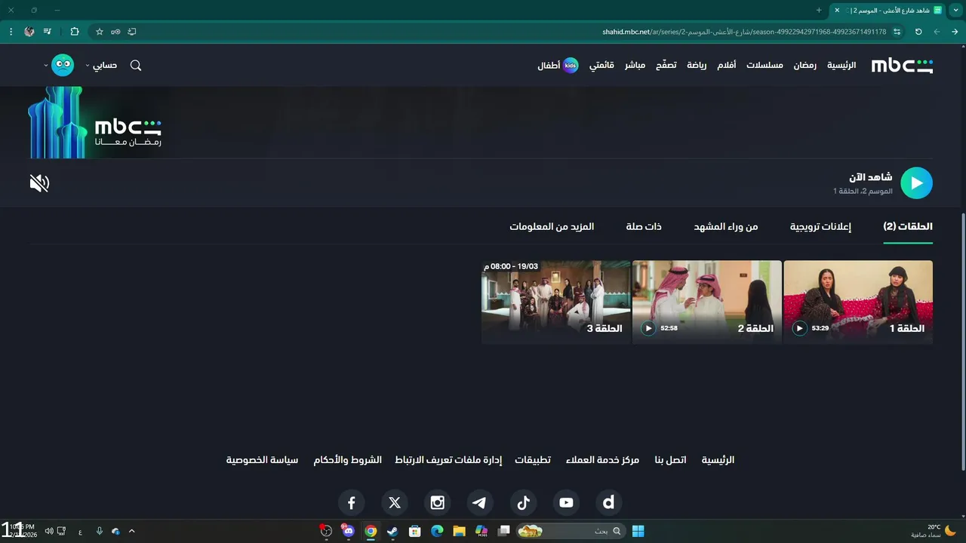
Task: Open the مركز خدمة العملاء footer link
Action: tap(602, 460)
